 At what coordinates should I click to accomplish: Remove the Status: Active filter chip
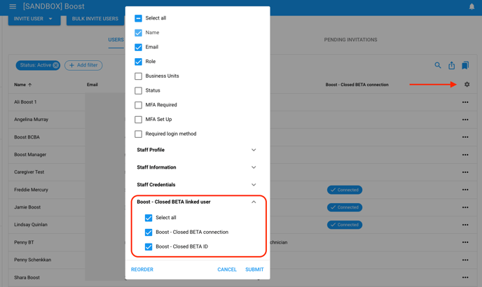click(56, 65)
